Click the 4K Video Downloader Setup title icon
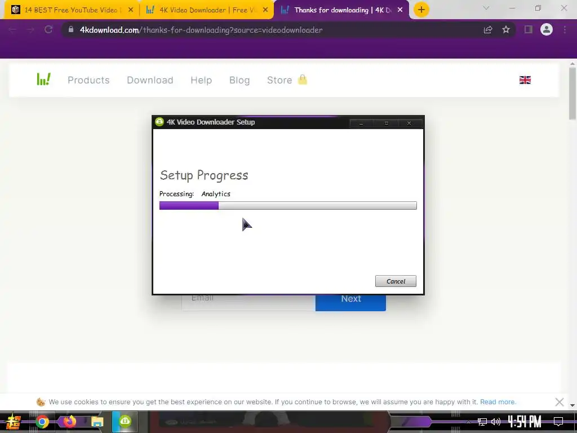The height and width of the screenshot is (433, 577). pyautogui.click(x=159, y=122)
